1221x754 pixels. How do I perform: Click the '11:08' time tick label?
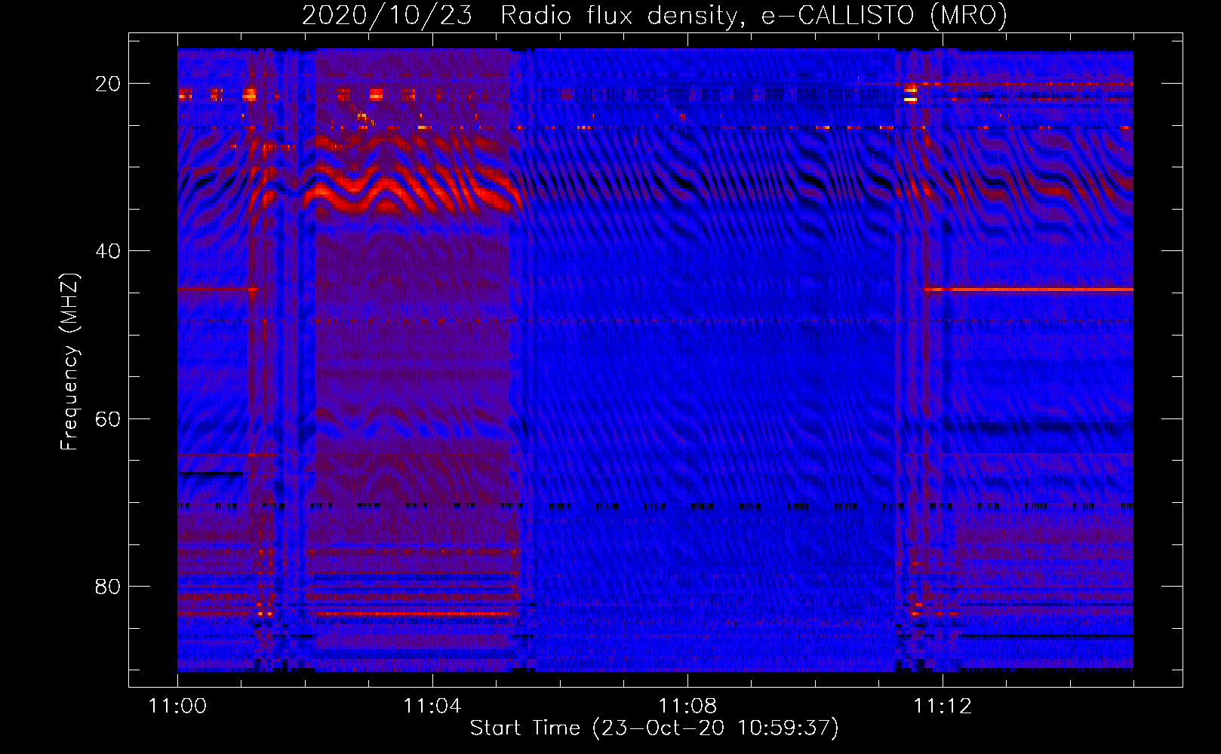[687, 706]
